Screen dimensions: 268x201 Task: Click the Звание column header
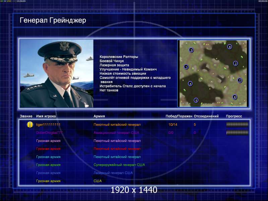point(26,116)
